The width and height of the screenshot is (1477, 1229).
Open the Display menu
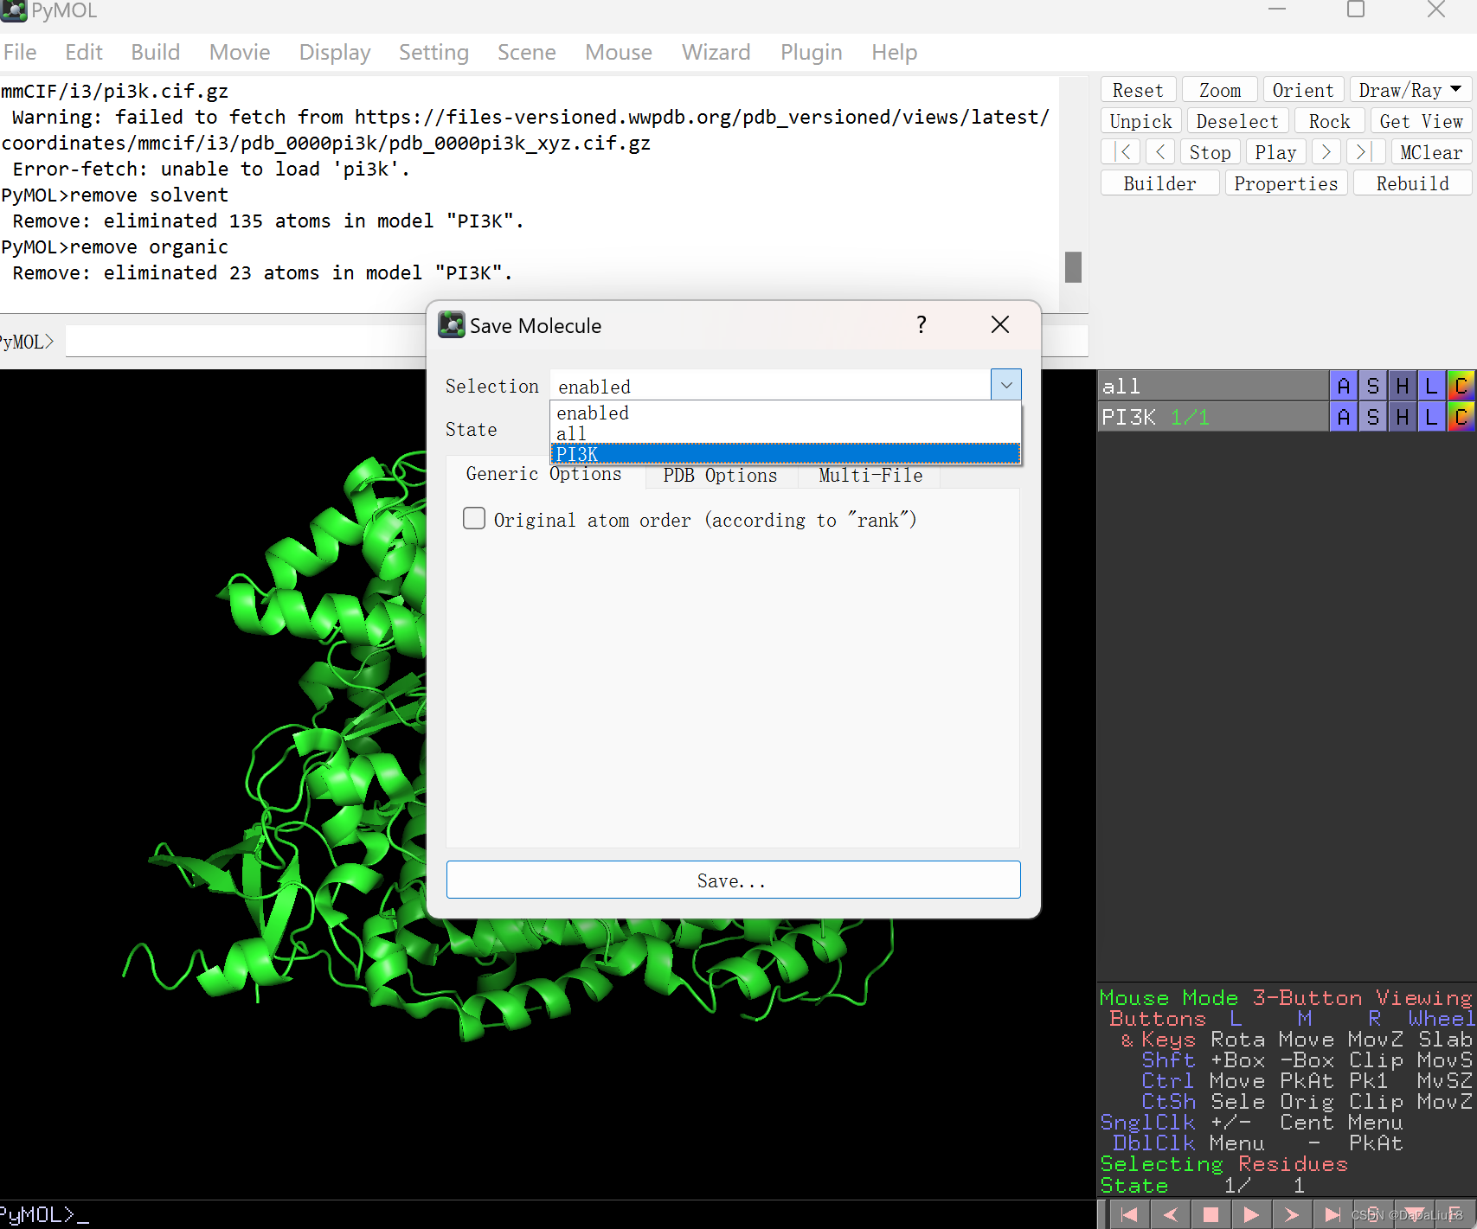335,52
